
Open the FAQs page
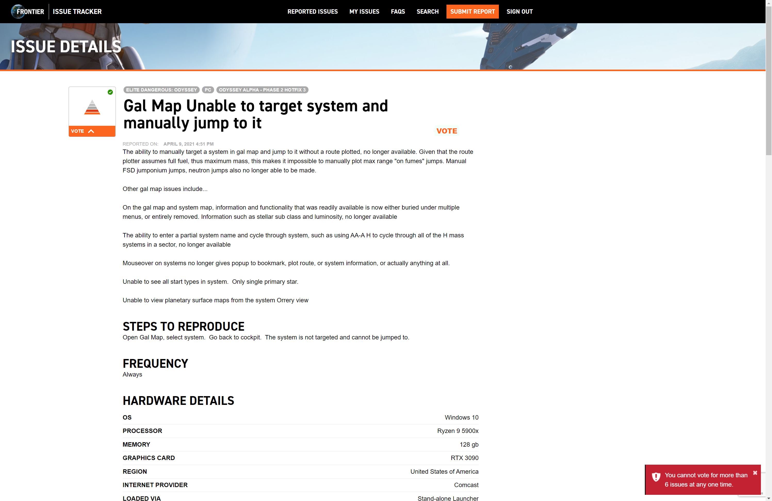coord(398,12)
